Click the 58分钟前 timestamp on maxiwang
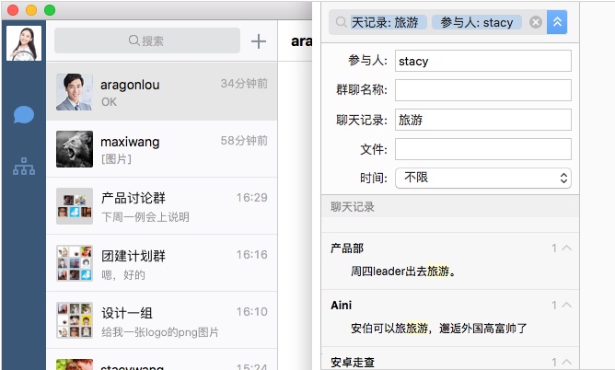The width and height of the screenshot is (615, 370). pyautogui.click(x=244, y=140)
